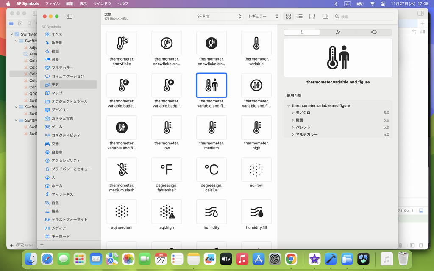Click the add button below sidebar
This screenshot has height=271, width=434.
42,245
